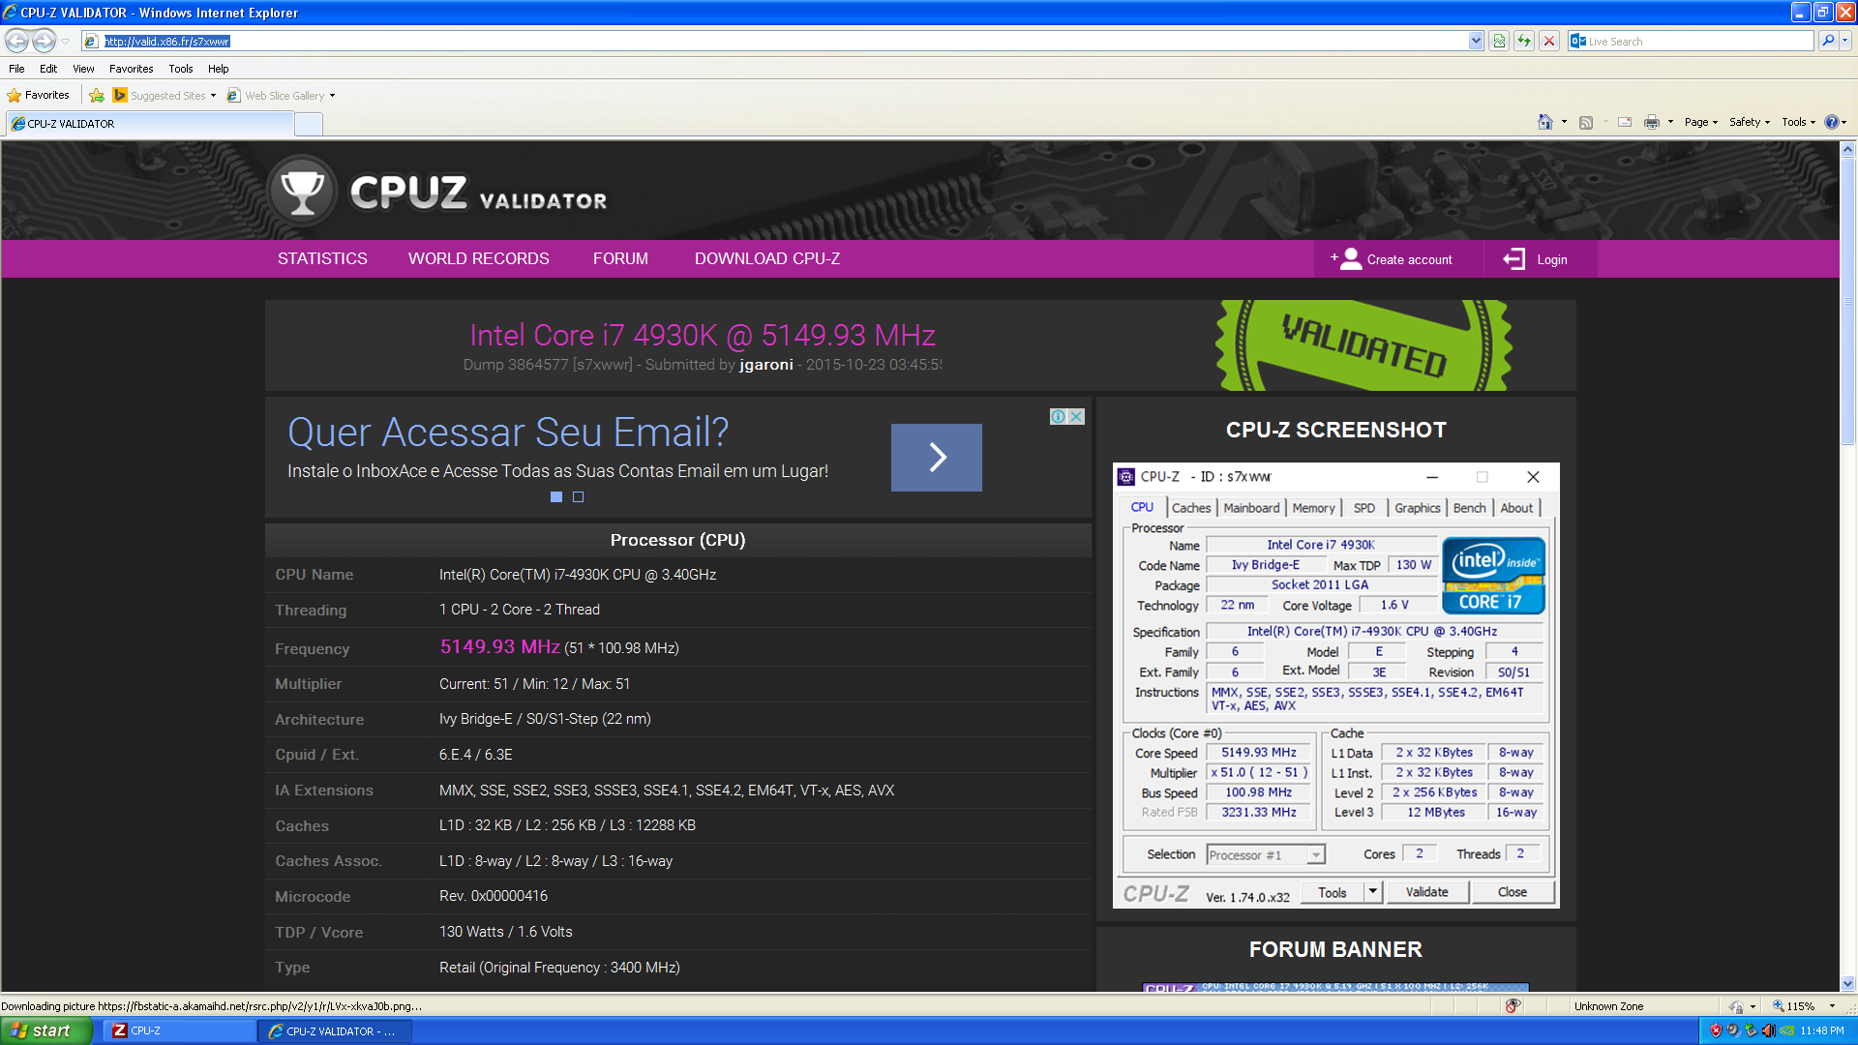Image resolution: width=1858 pixels, height=1045 pixels.
Task: Click the Safely Remove Hardware tray icon
Action: pyautogui.click(x=1751, y=1030)
